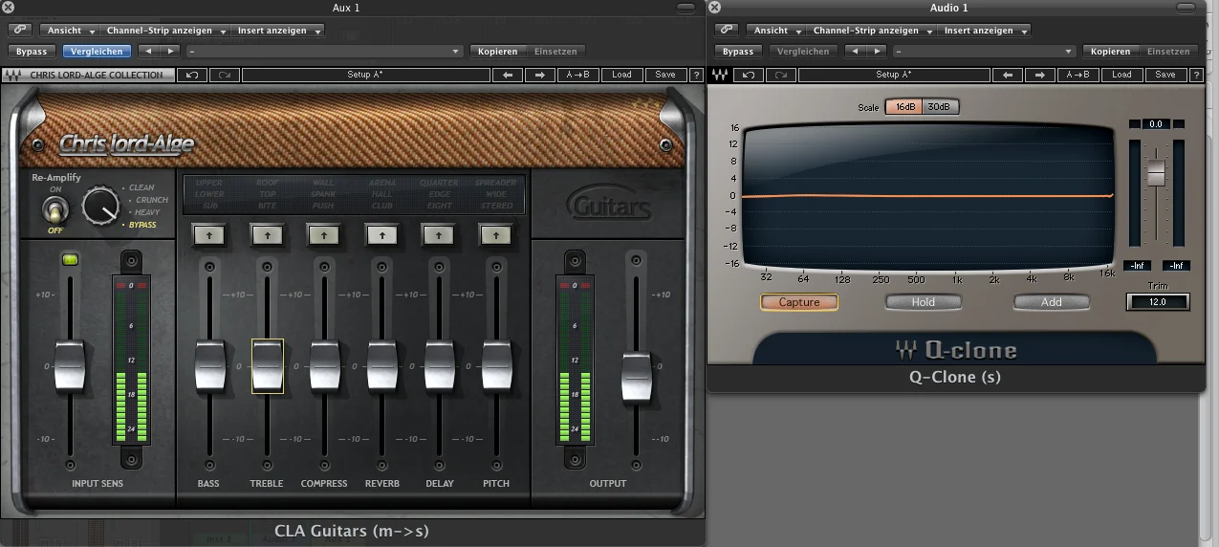This screenshot has width=1219, height=547.
Task: Click redo arrow in CLA Guitars toolbar
Action: (x=224, y=75)
